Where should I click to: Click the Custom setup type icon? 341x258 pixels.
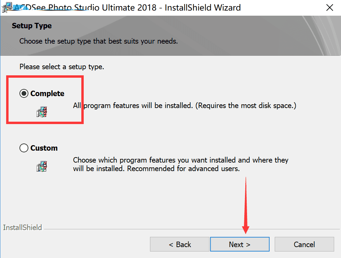tap(42, 166)
